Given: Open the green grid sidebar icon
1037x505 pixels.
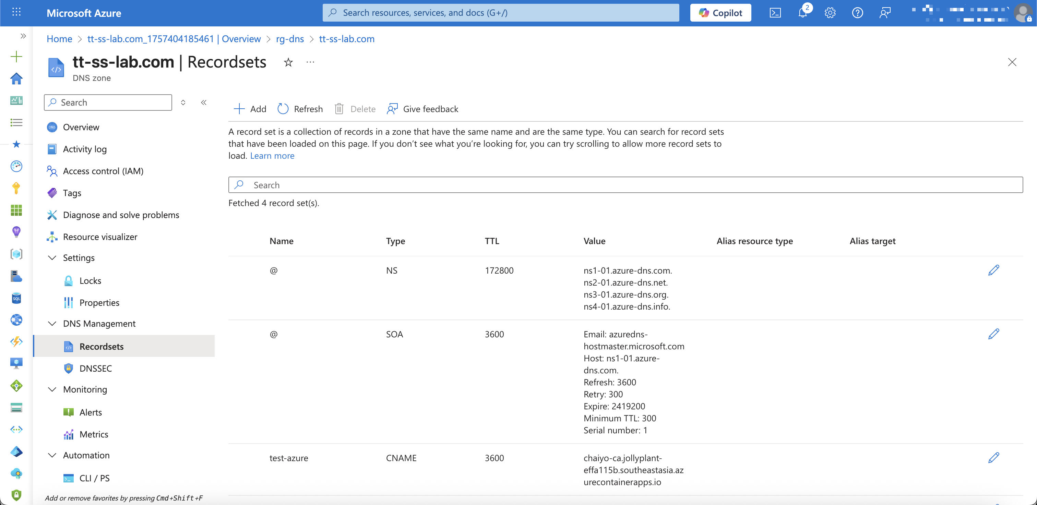Looking at the screenshot, I should coord(16,210).
